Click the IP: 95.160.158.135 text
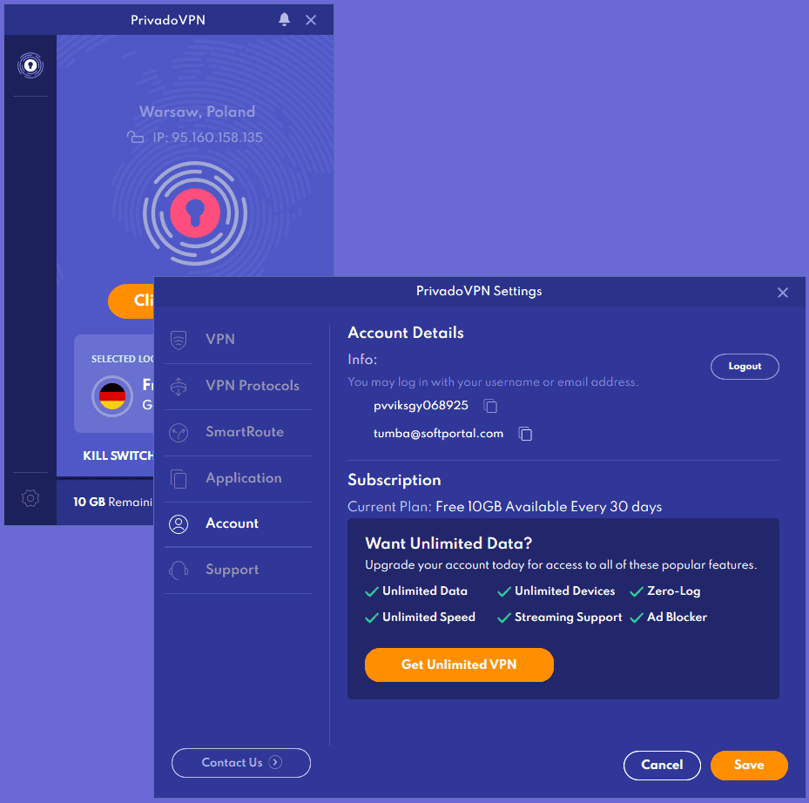The height and width of the screenshot is (803, 809). (x=207, y=138)
